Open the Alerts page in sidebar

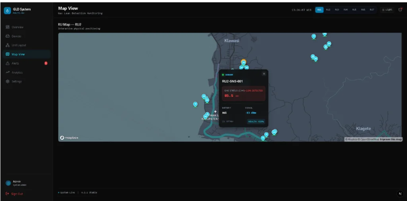[x=26, y=63]
